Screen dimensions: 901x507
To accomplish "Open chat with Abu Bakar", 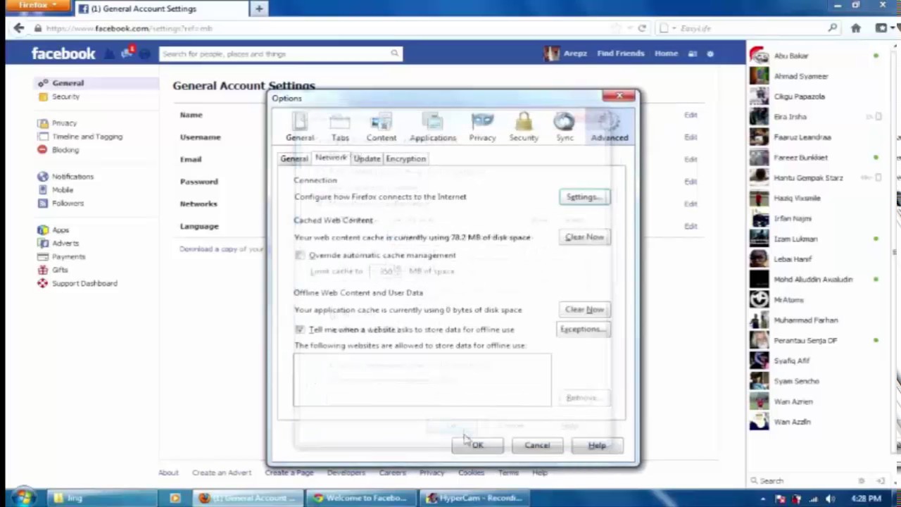I will coord(815,56).
